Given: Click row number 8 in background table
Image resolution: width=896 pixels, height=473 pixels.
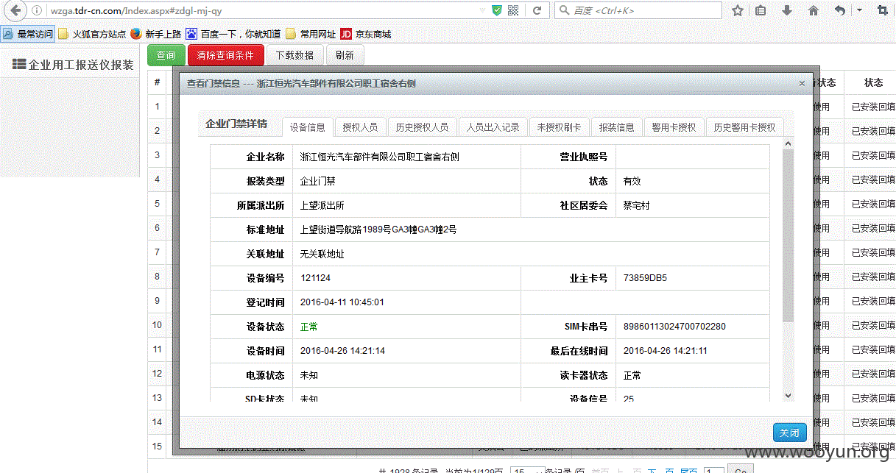Looking at the screenshot, I should tap(157, 277).
